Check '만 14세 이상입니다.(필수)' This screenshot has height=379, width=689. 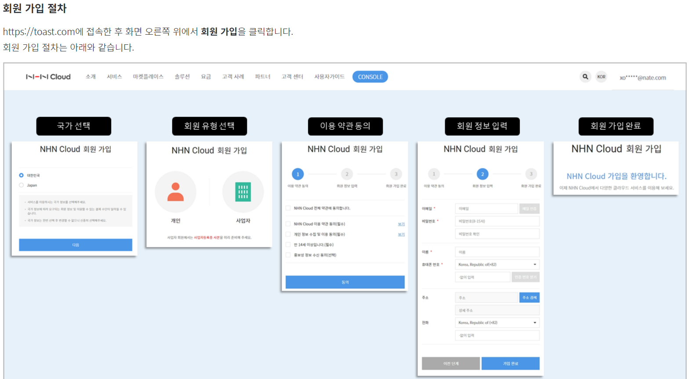click(x=288, y=245)
